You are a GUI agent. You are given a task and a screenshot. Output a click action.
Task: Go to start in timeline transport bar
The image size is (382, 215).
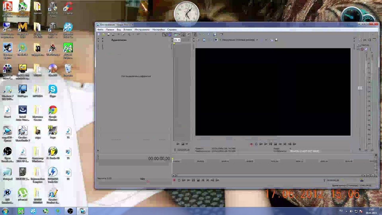pyautogui.click(x=203, y=180)
